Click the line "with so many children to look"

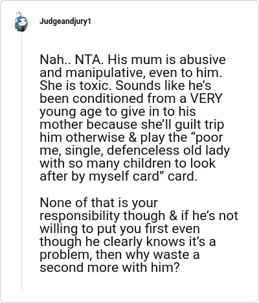(x=128, y=163)
